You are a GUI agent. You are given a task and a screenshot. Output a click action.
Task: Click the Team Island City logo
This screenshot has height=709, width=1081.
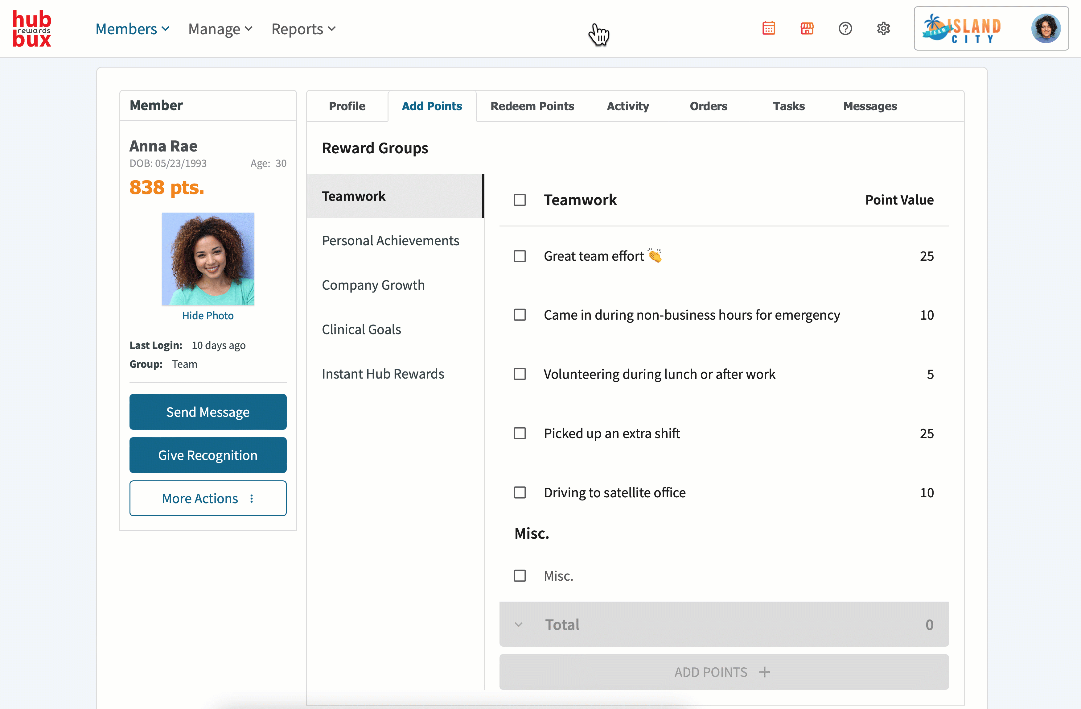[x=962, y=29]
